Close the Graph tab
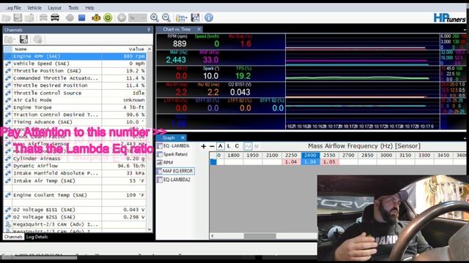This screenshot has width=469, height=263. click(182, 138)
